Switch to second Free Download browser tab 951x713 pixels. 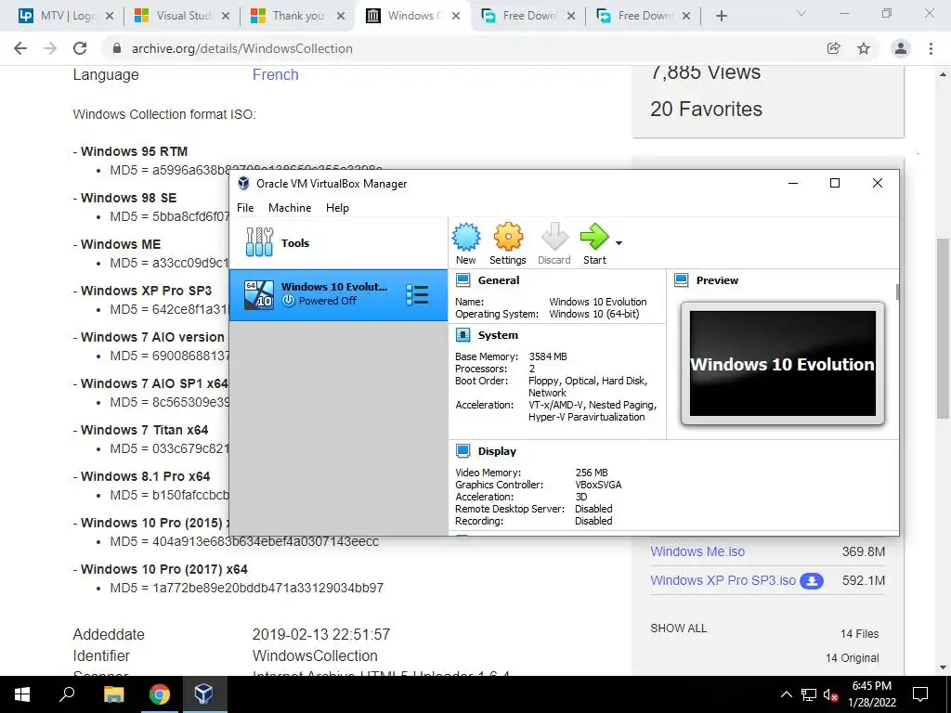click(646, 16)
